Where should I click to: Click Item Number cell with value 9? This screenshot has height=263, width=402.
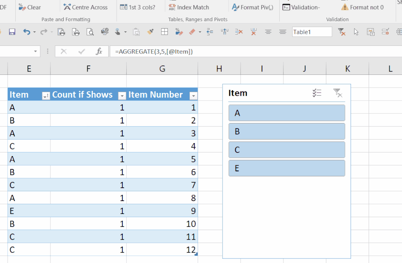(162, 211)
